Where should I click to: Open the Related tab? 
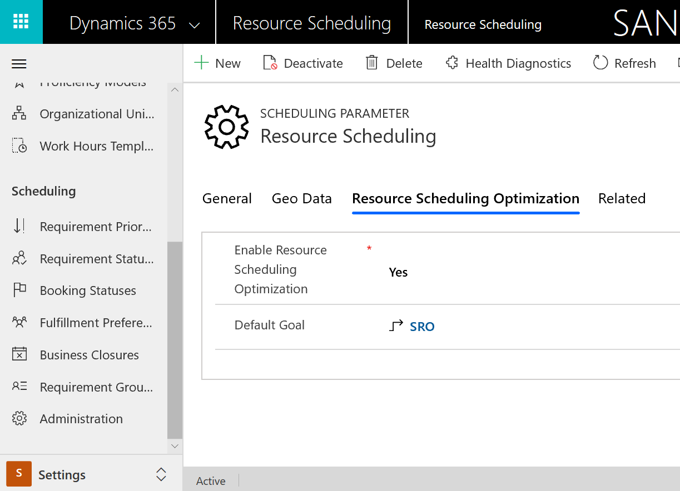point(622,199)
